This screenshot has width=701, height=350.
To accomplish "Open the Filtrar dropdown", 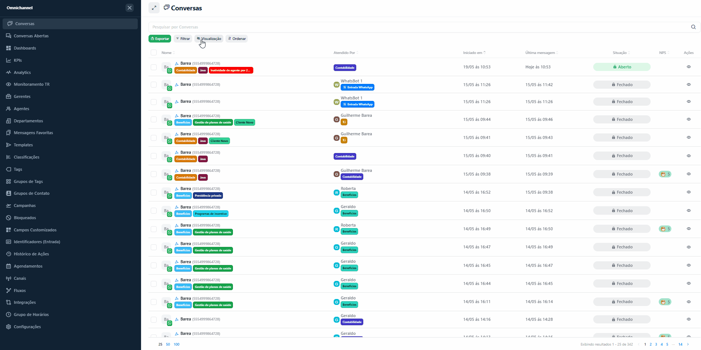I will point(183,38).
